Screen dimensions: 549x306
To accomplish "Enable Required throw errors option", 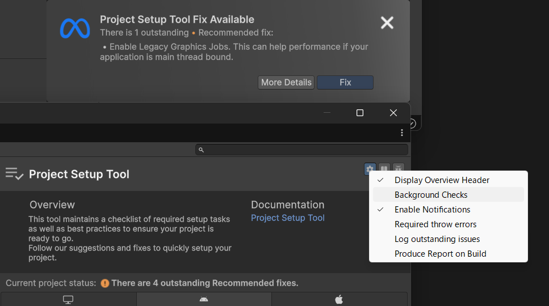I will point(448,224).
